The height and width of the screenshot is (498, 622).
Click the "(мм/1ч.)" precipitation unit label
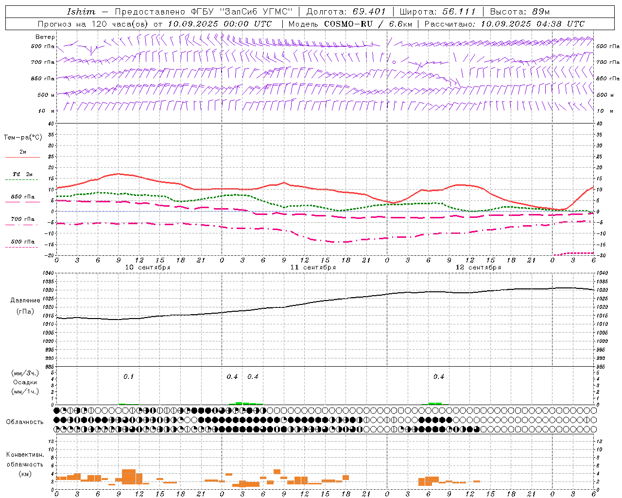point(25,391)
